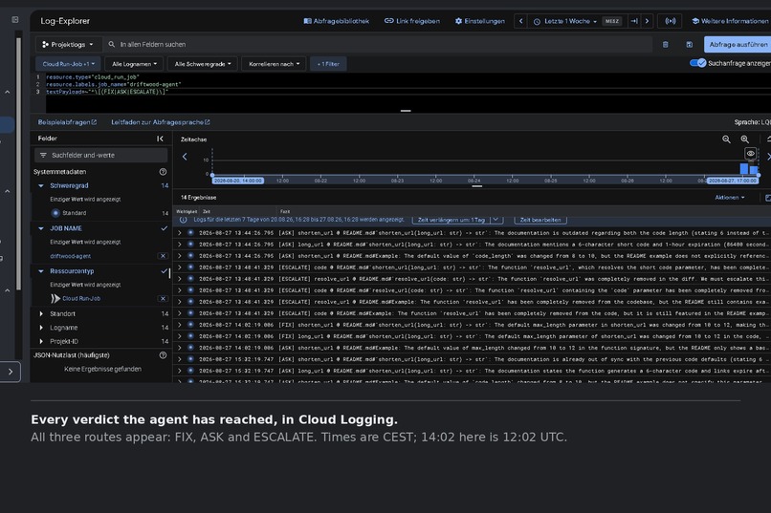The height and width of the screenshot is (513, 771).
Task: Click the trash icon to clear query
Action: coord(665,45)
